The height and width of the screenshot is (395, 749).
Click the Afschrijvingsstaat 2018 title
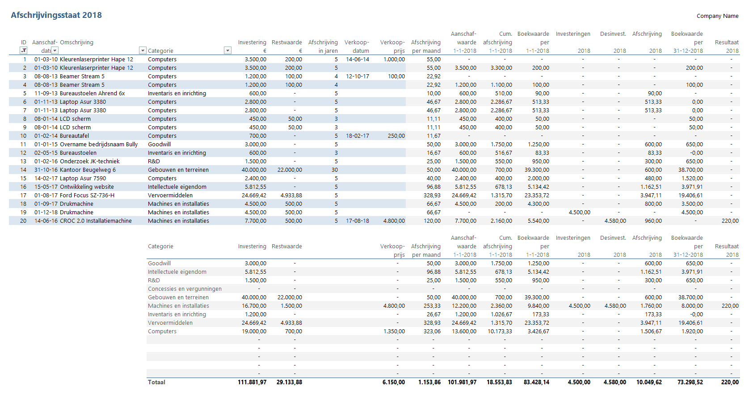point(56,15)
